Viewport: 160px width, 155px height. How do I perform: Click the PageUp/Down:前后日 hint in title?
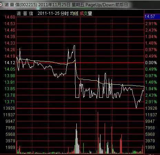tap(107, 5)
